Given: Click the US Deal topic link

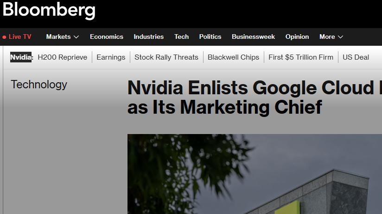Looking at the screenshot, I should click(356, 57).
